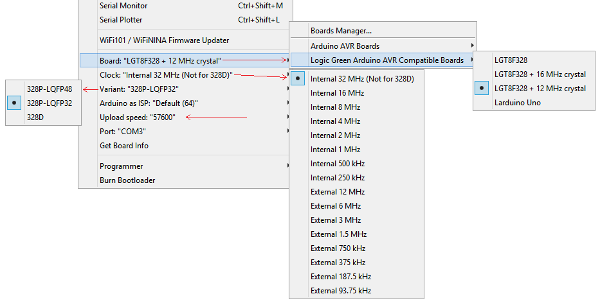Choose Internal 2 MHz clock
The width and height of the screenshot is (600, 303).
(x=357, y=135)
